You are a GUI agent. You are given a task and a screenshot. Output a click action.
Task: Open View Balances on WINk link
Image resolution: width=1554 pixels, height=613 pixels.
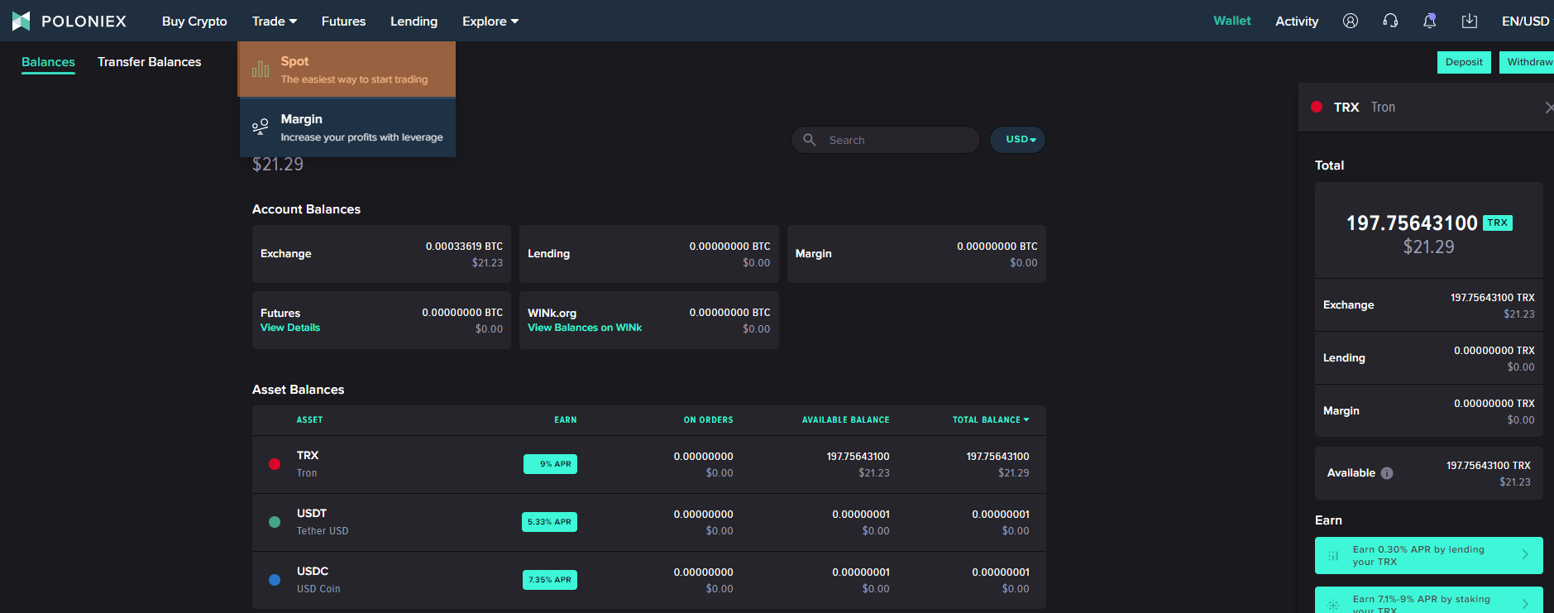click(585, 328)
